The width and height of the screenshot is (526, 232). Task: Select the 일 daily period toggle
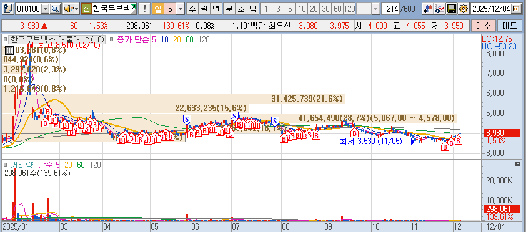157,9
